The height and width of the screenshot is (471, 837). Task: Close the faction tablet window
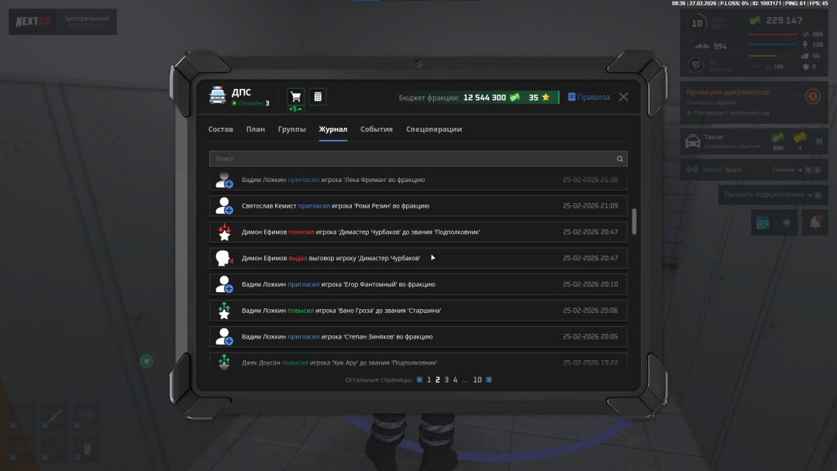623,97
